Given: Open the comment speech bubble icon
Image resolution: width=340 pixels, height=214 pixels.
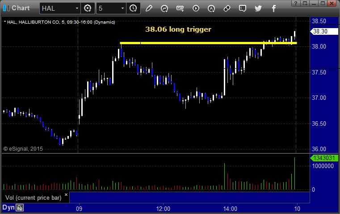Looking at the screenshot, I should point(243,8).
